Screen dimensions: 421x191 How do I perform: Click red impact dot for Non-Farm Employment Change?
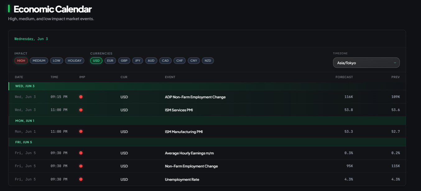81,166
